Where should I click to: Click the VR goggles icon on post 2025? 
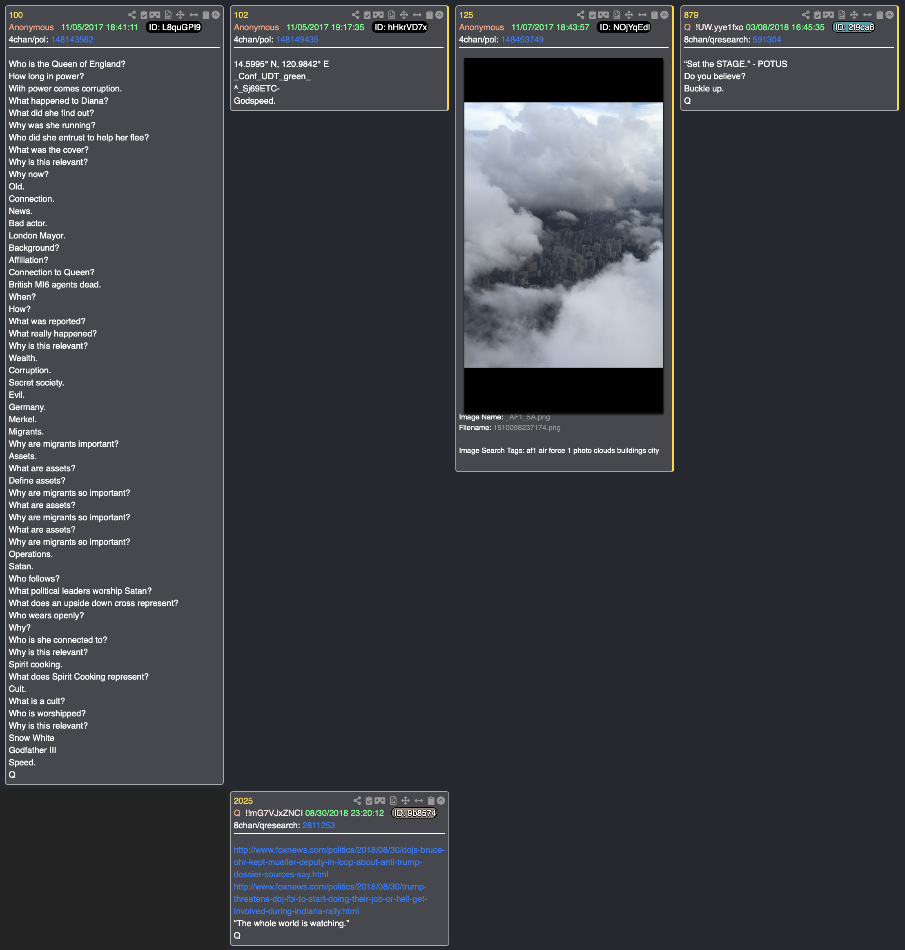point(380,801)
